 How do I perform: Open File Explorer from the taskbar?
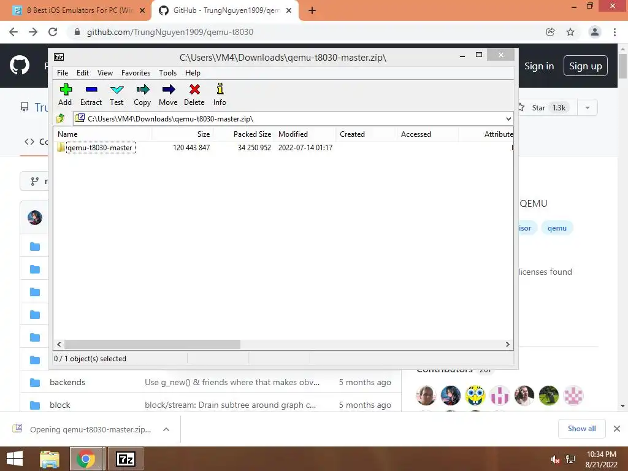(x=50, y=459)
